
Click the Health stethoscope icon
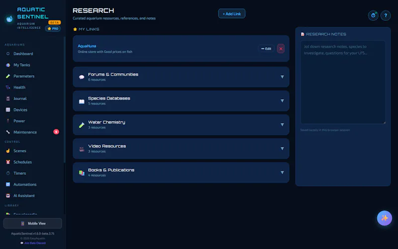click(8, 88)
